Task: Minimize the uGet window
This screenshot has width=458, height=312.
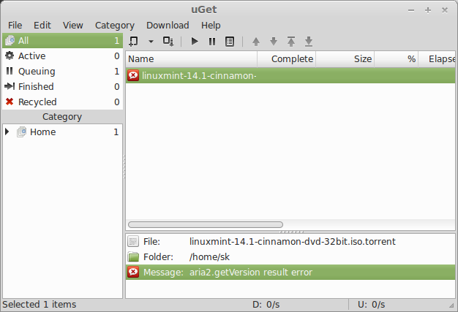Action: click(x=411, y=10)
